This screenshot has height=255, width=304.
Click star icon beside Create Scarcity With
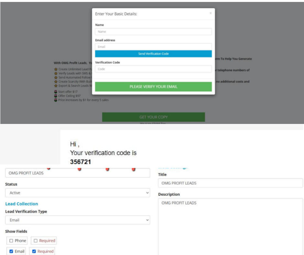pyautogui.click(x=56, y=82)
